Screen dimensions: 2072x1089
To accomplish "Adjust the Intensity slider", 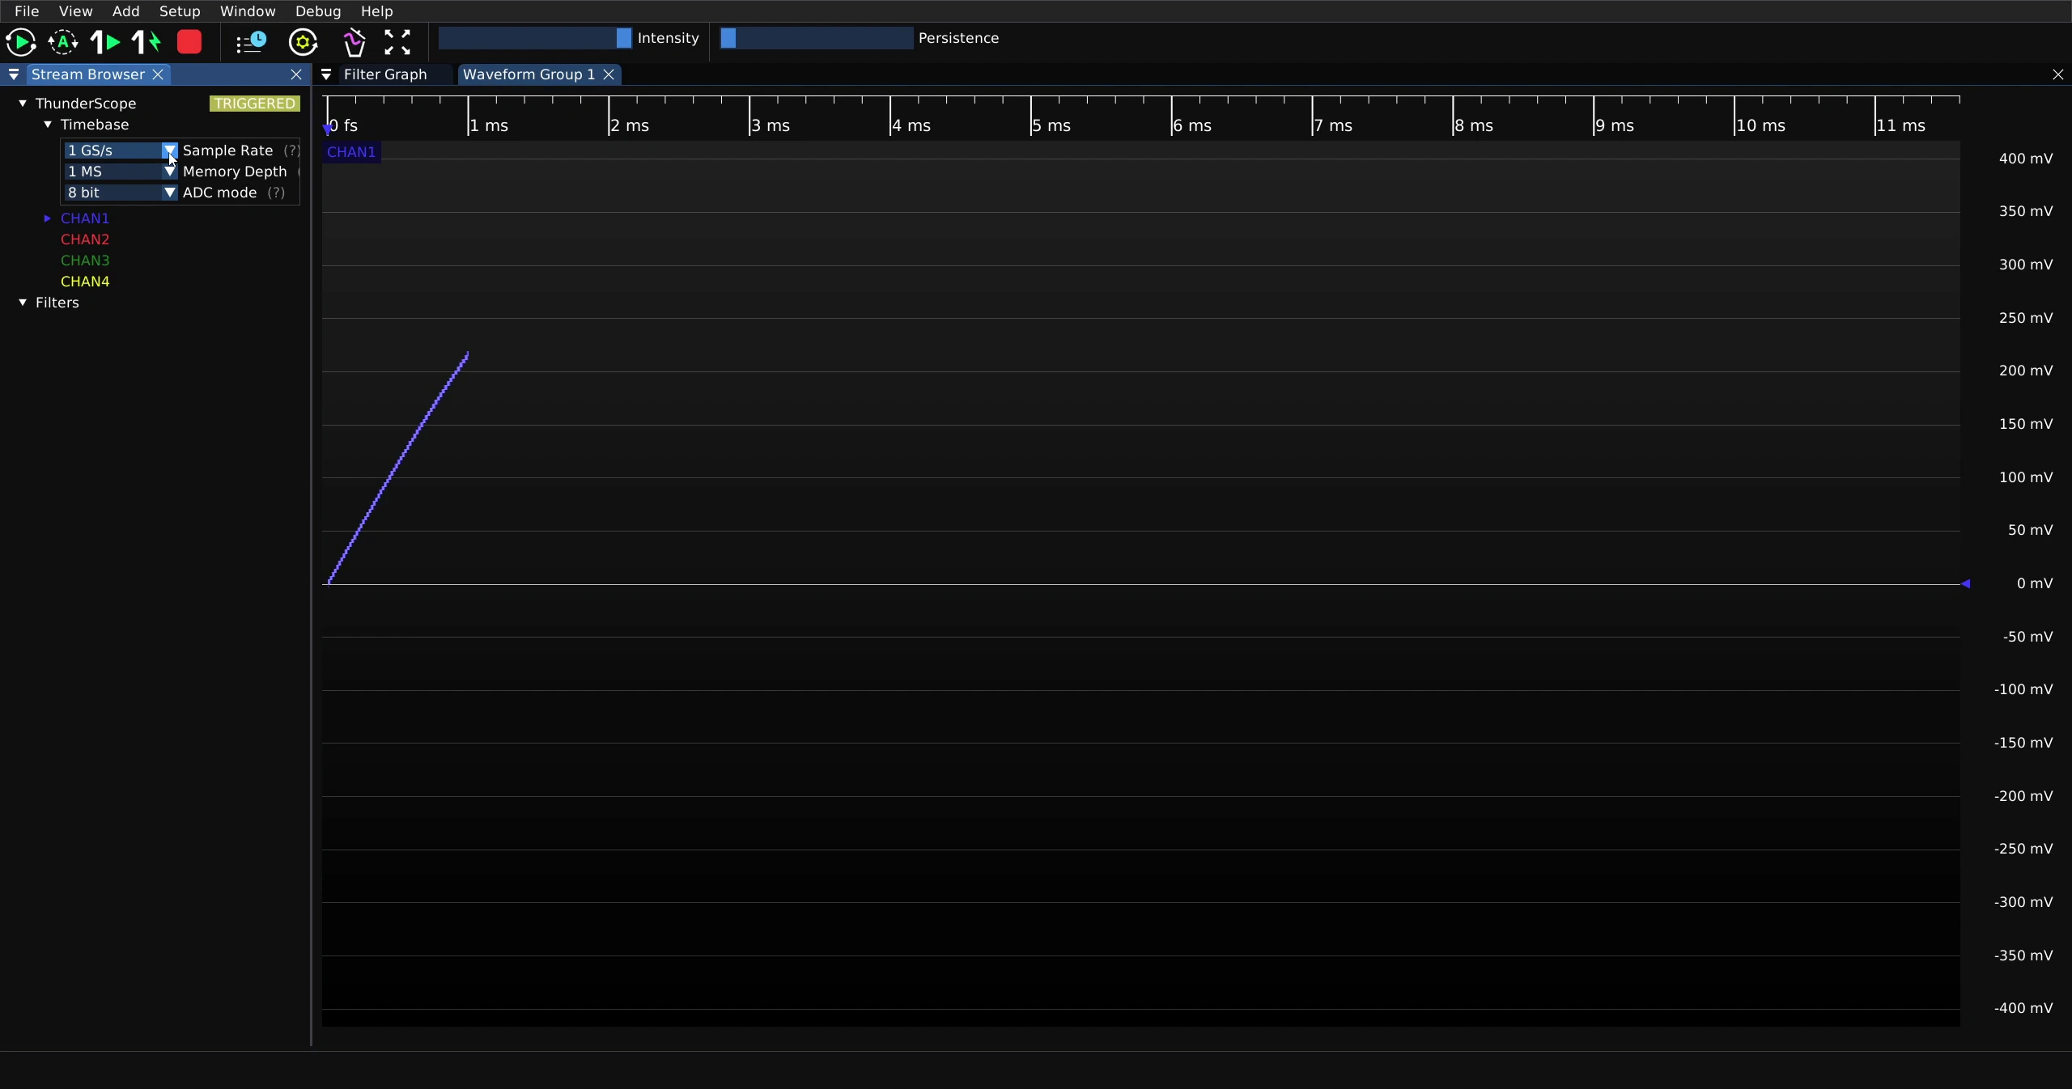I will (x=535, y=38).
